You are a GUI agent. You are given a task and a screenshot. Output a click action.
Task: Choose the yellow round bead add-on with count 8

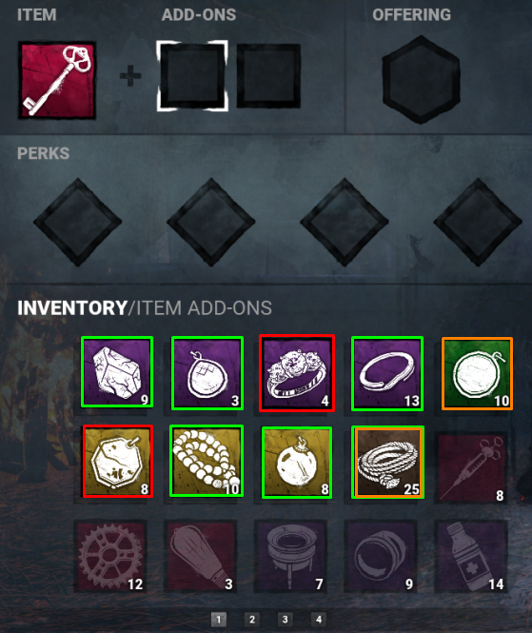297,463
